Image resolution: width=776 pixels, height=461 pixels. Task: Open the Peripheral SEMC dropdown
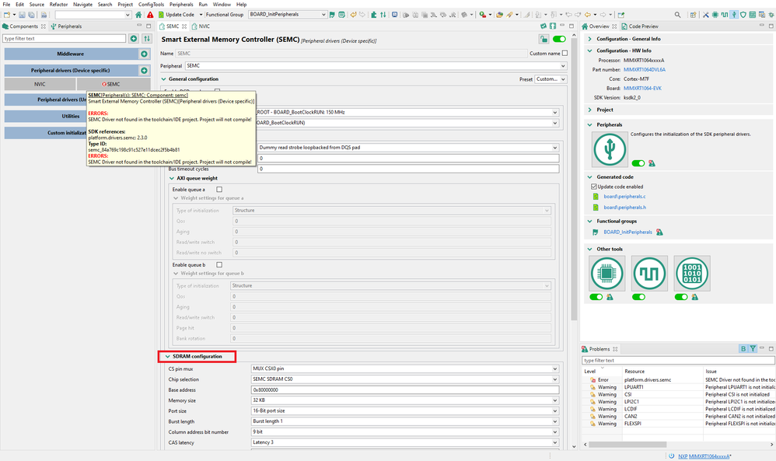coord(376,66)
